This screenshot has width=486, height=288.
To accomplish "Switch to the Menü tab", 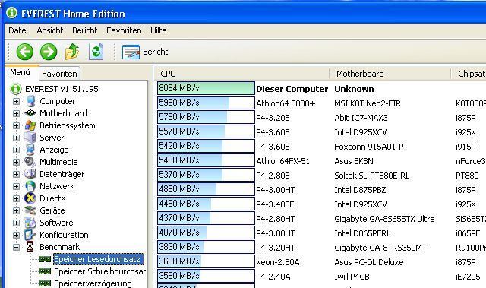I will pos(21,72).
